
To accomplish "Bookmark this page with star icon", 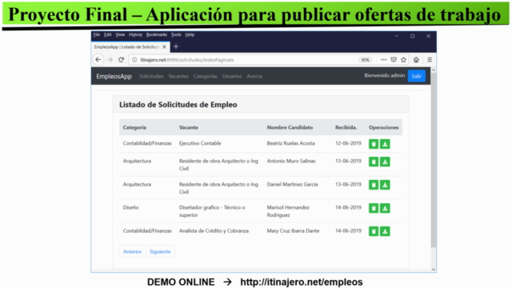I will [x=403, y=60].
